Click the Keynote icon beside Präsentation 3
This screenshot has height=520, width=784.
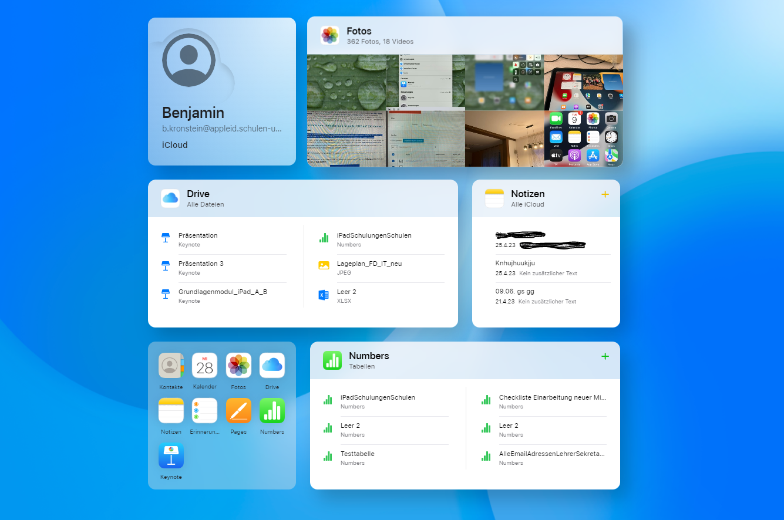pyautogui.click(x=166, y=266)
